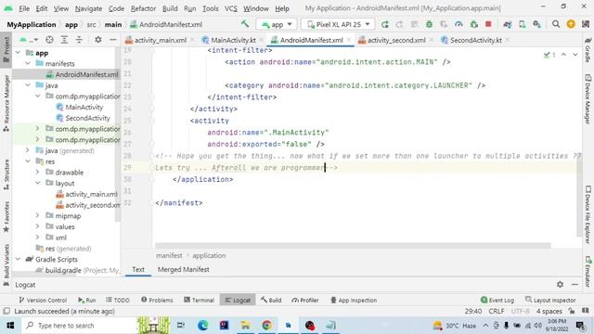The height and width of the screenshot is (334, 594).
Task: Expand the mipmap folder
Action: coord(37,216)
